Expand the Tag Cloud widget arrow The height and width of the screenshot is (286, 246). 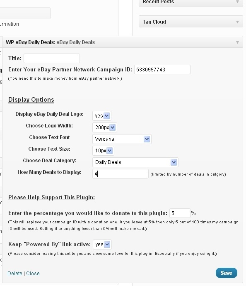[237, 22]
